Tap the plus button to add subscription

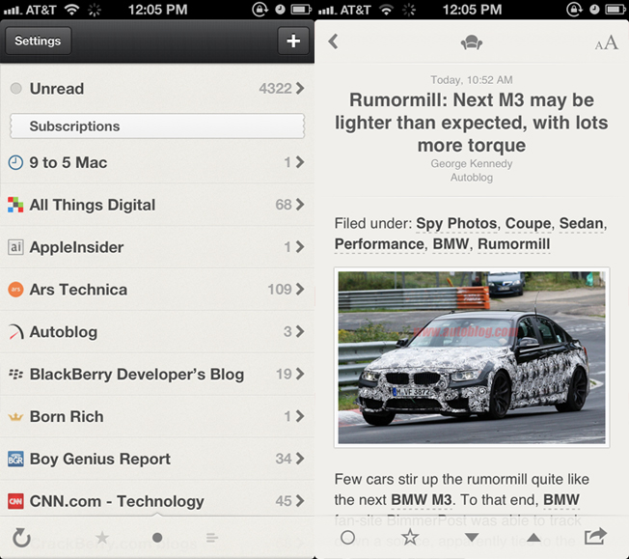point(293,41)
